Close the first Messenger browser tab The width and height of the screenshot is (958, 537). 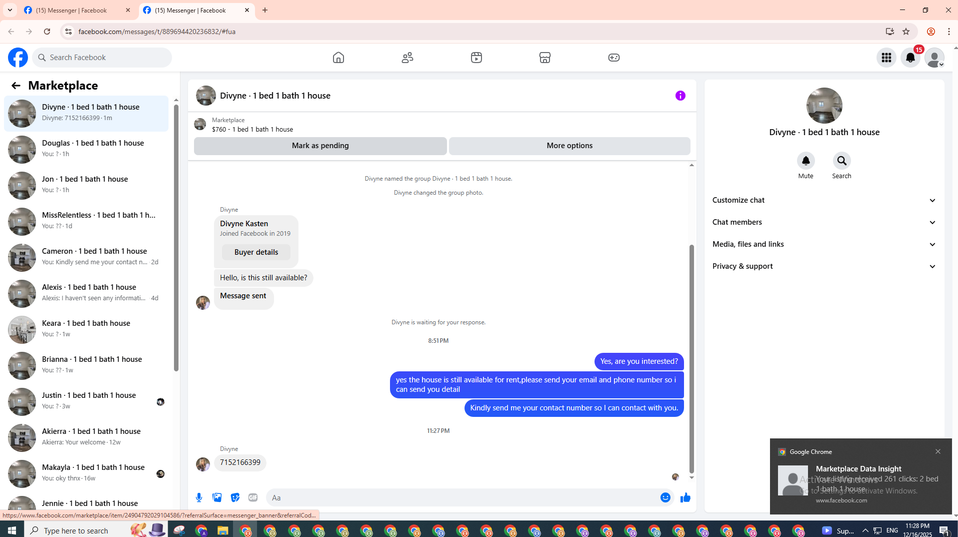coord(128,10)
